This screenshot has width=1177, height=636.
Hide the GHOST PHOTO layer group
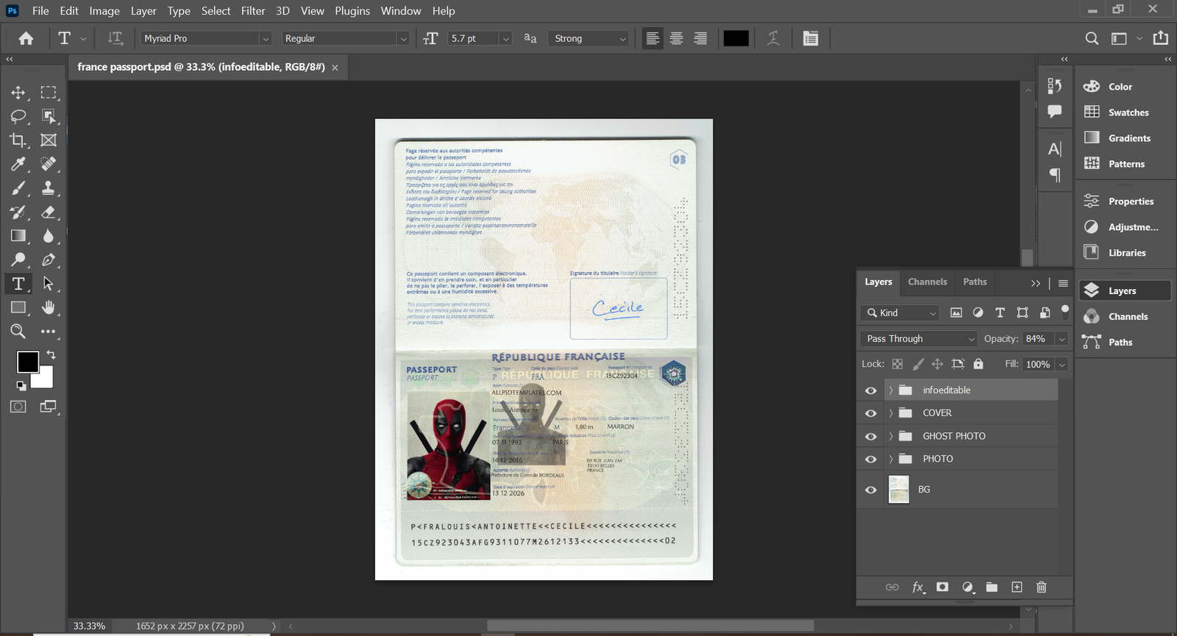871,437
